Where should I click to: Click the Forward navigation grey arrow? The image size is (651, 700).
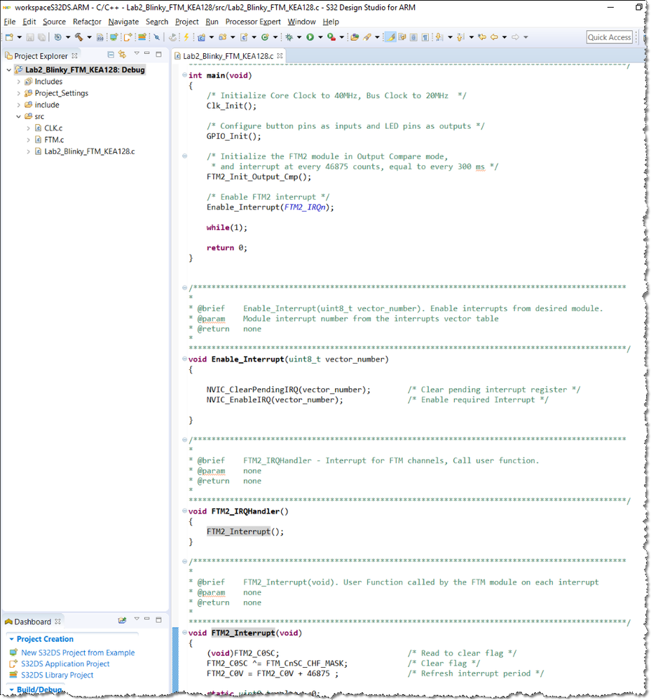515,37
